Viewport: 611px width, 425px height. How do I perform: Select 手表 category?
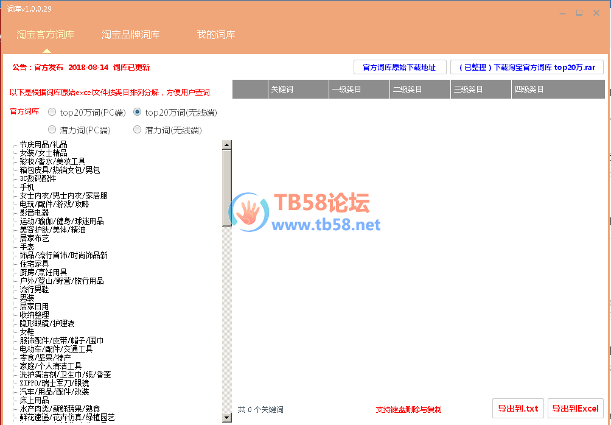(27, 247)
